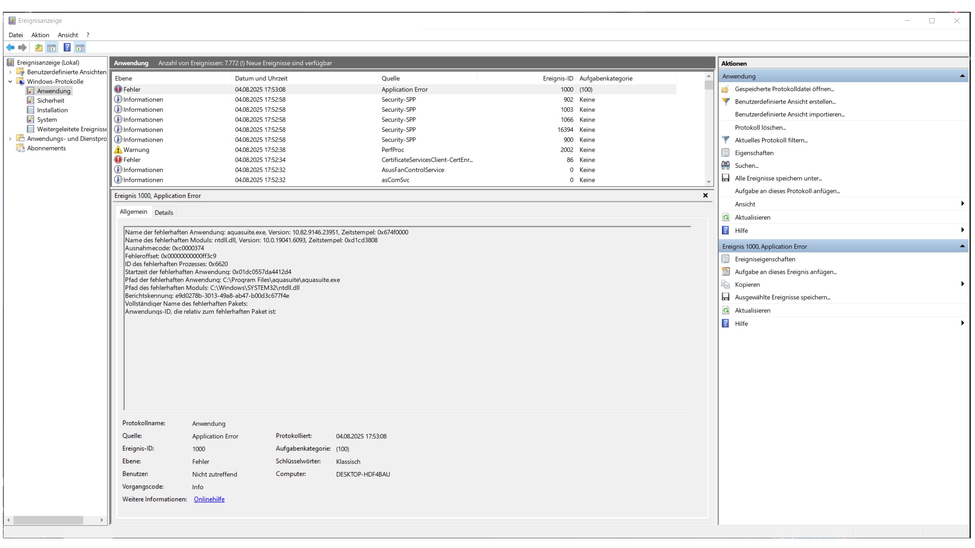Image resolution: width=975 pixels, height=548 pixels.
Task: Click the blue Help toolbar icon
Action: 67,48
